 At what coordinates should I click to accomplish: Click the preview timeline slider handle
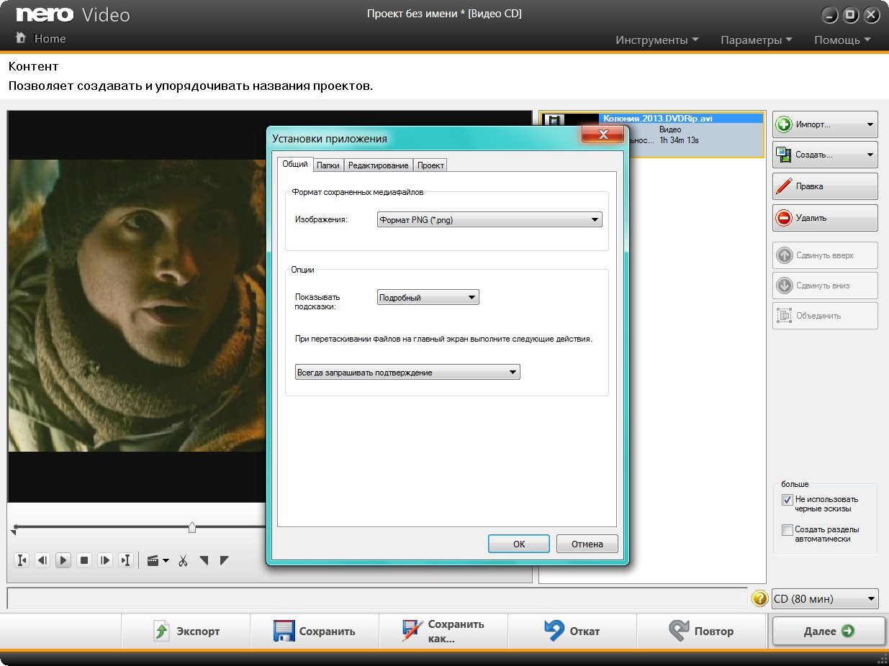coord(192,528)
